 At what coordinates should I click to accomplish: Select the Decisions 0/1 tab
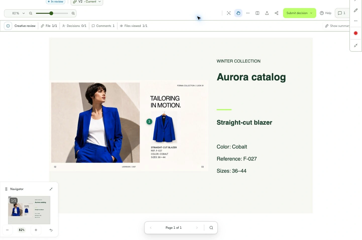[x=74, y=26]
